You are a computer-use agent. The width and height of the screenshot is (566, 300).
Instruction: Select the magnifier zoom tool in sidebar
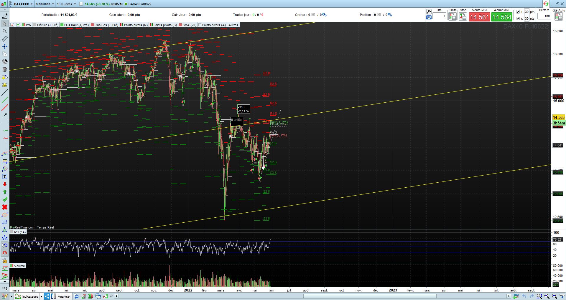pyautogui.click(x=4, y=31)
